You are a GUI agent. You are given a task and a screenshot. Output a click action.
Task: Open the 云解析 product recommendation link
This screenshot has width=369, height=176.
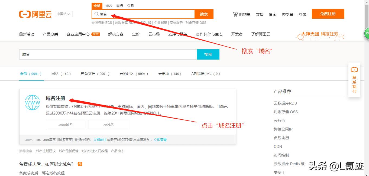click(279, 120)
